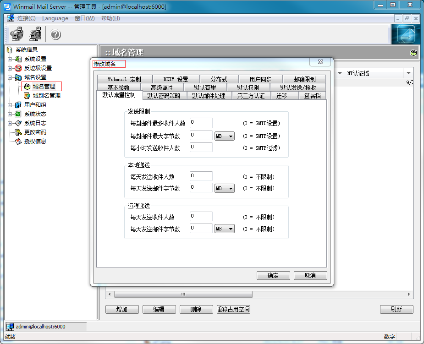424x344 pixels.
Task: Select the 反垃圾设置 icon in the tree
Action: tap(18, 68)
